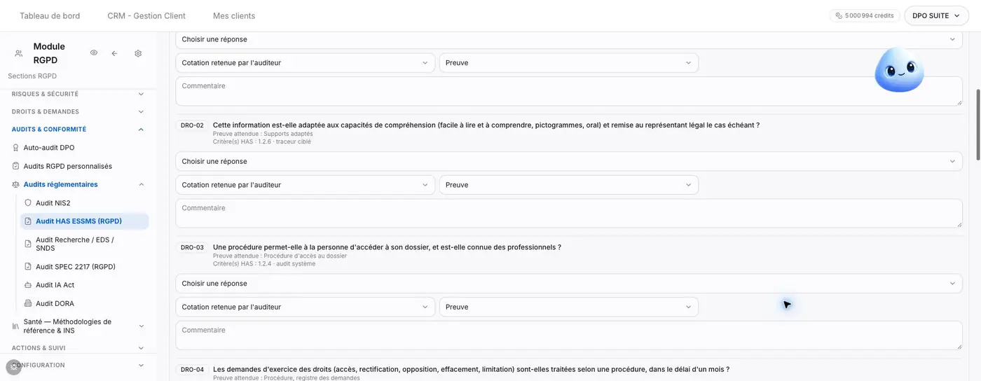981x381 pixels.
Task: Click the robot icon for Audit IA Act
Action: pos(28,285)
